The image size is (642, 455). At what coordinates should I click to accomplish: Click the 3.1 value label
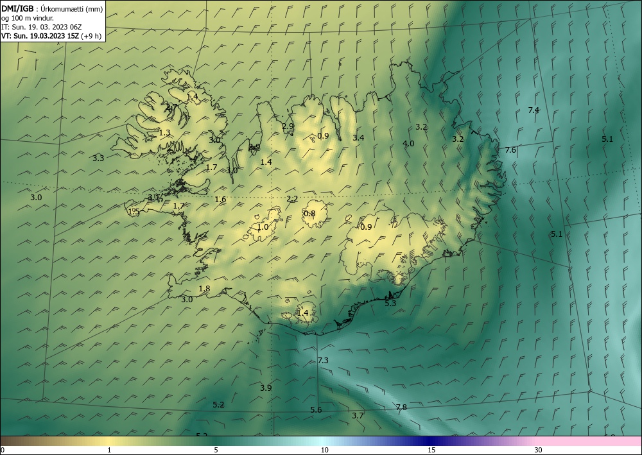153,197
